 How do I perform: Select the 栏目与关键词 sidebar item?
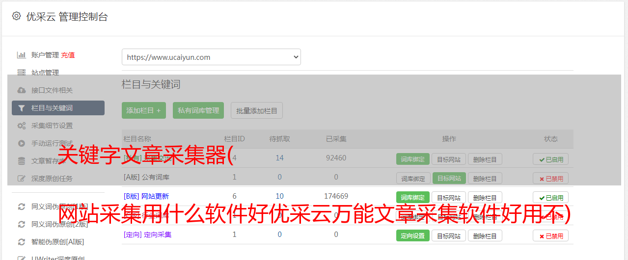58,108
